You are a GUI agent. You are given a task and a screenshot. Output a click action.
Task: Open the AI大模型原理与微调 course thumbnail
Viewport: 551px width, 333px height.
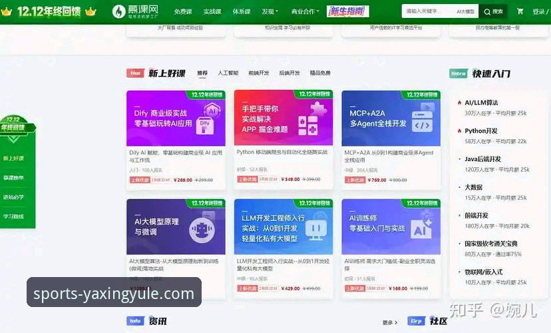click(x=176, y=227)
